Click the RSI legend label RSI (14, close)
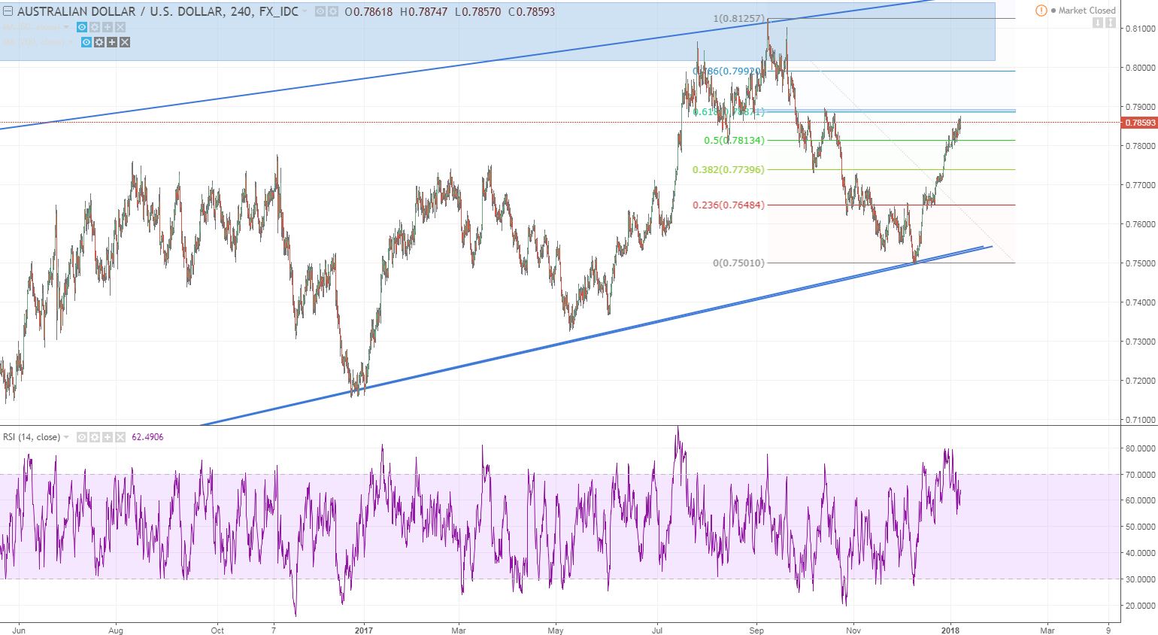The width and height of the screenshot is (1158, 635). click(32, 437)
